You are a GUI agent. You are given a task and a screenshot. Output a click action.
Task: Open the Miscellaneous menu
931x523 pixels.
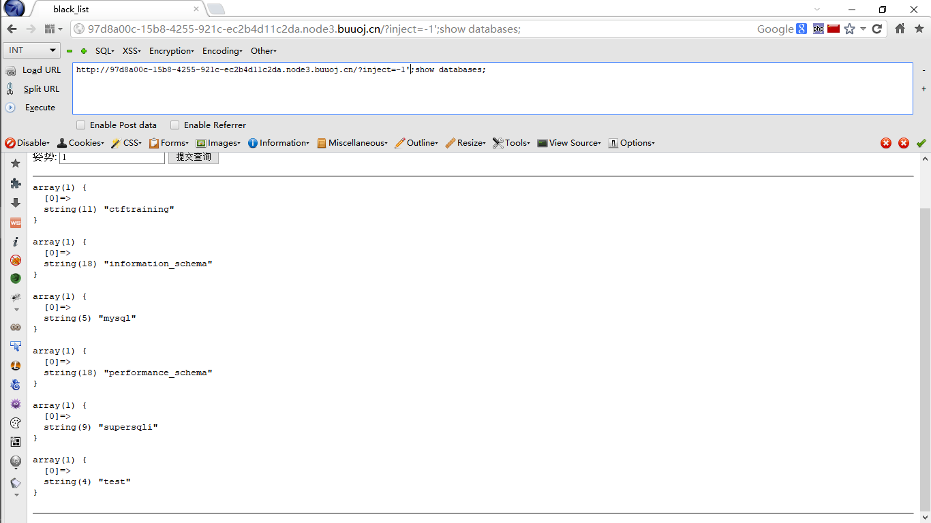[352, 143]
